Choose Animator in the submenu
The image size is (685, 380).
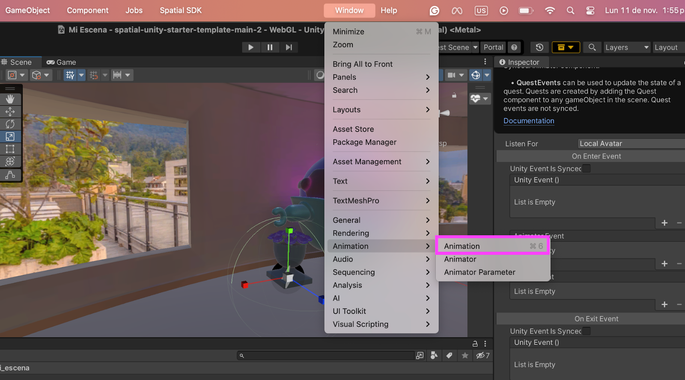493,259
